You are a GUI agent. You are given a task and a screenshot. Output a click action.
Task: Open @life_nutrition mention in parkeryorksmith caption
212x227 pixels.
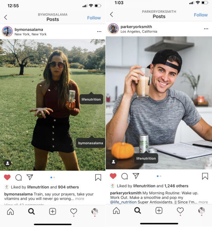click(x=123, y=202)
